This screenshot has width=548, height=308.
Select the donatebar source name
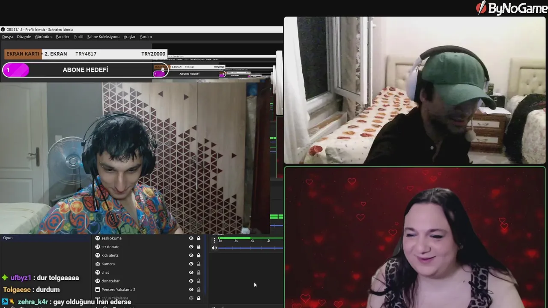[x=110, y=281]
